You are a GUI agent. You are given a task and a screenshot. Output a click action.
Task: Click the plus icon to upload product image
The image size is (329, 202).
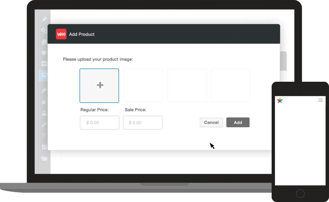click(99, 85)
